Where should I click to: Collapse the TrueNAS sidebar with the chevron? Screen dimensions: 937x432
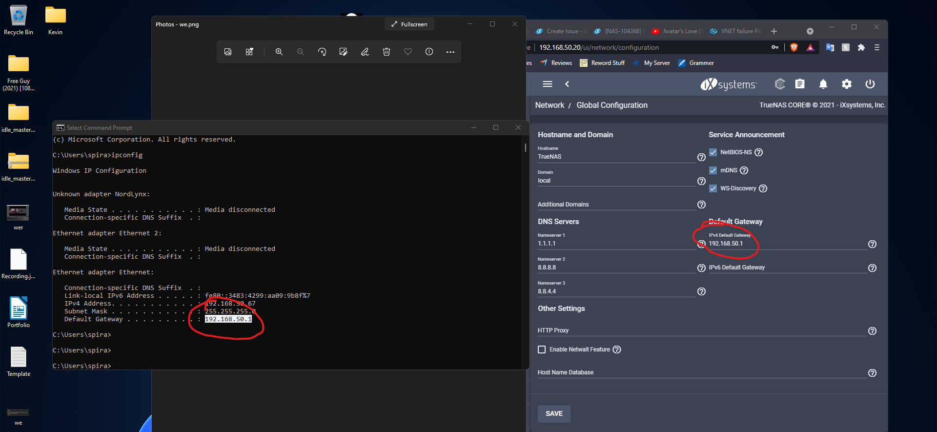click(x=567, y=84)
